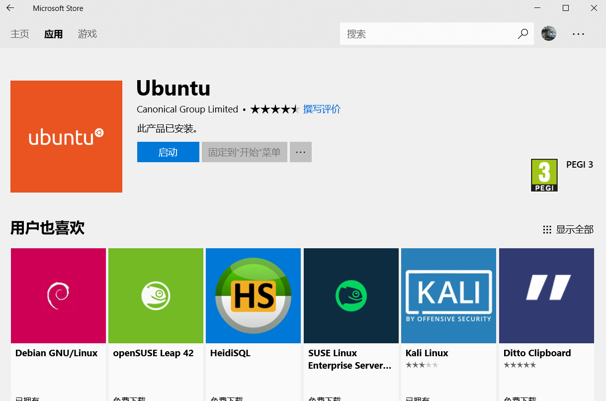The image size is (606, 401).
Task: Click the search magnifier icon
Action: (522, 34)
